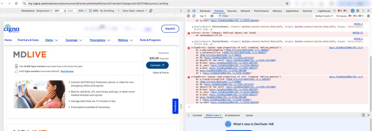The image size is (372, 131).
Task: Open the Issues drawer tab
Action: tap(249, 115)
